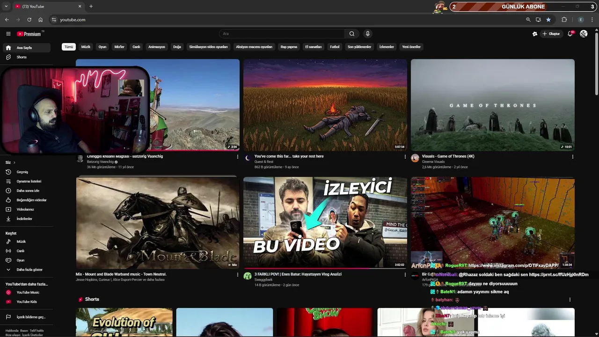Viewport: 599px width, 337px height.
Task: Open Mix - Mount and Blade Warband title
Action: click(121, 274)
